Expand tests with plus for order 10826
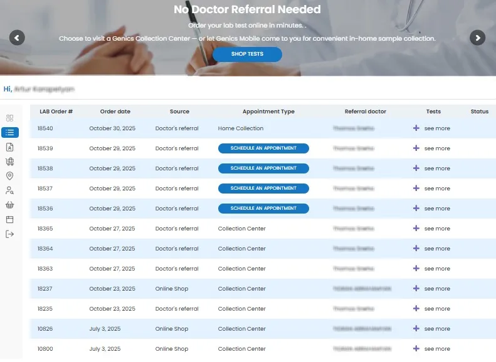Screen dimensions: 496x362 (416, 329)
